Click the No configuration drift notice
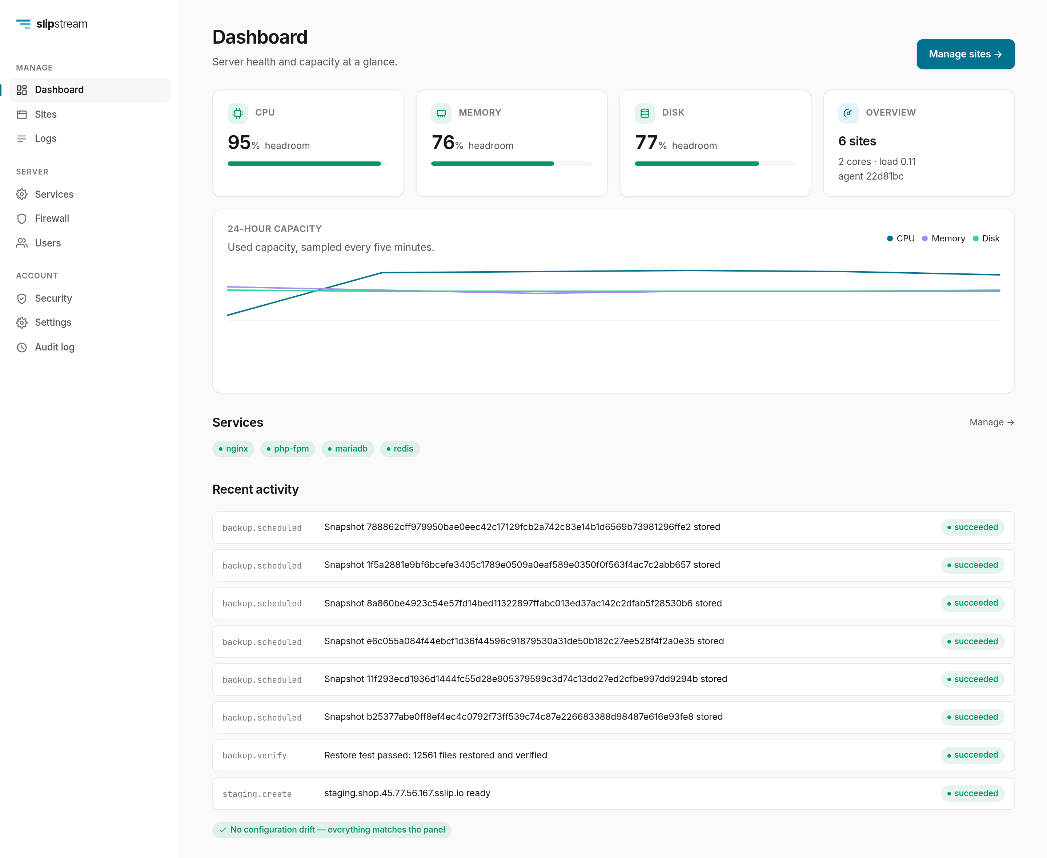This screenshot has height=858, width=1047. click(x=332, y=830)
